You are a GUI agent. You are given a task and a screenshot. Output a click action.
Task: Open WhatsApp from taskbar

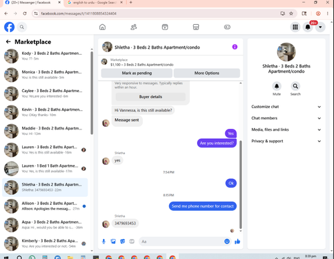[32, 257]
